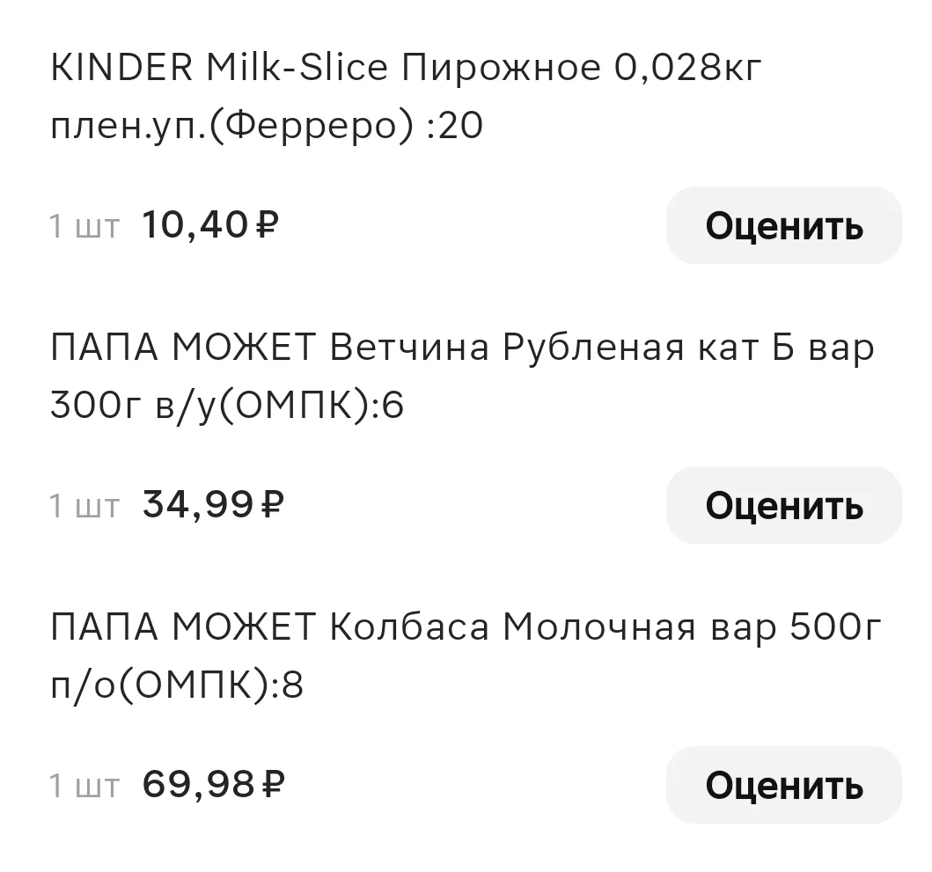Click the 69,98 price value
Viewport: 932px width, 872px height.
(198, 785)
